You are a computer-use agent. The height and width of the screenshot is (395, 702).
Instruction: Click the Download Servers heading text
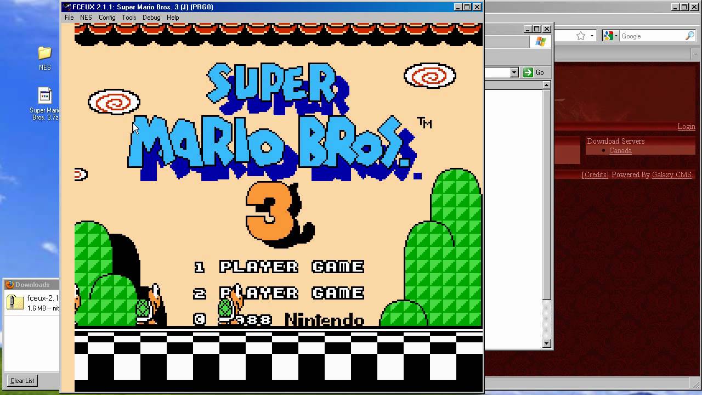click(x=616, y=141)
